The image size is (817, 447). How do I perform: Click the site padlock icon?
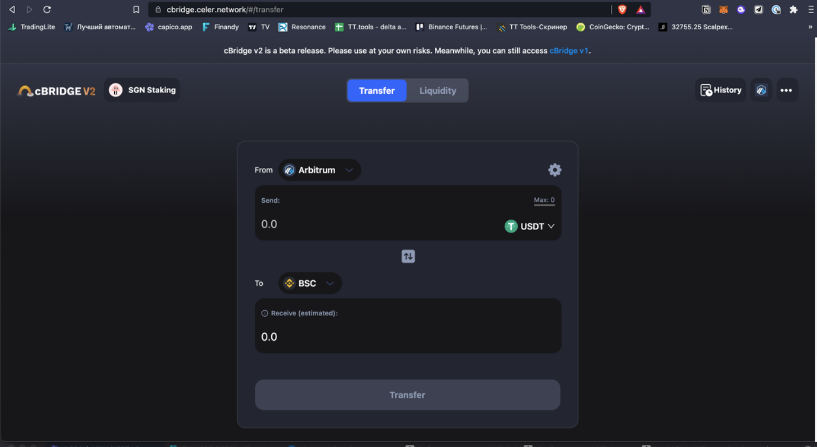point(157,10)
